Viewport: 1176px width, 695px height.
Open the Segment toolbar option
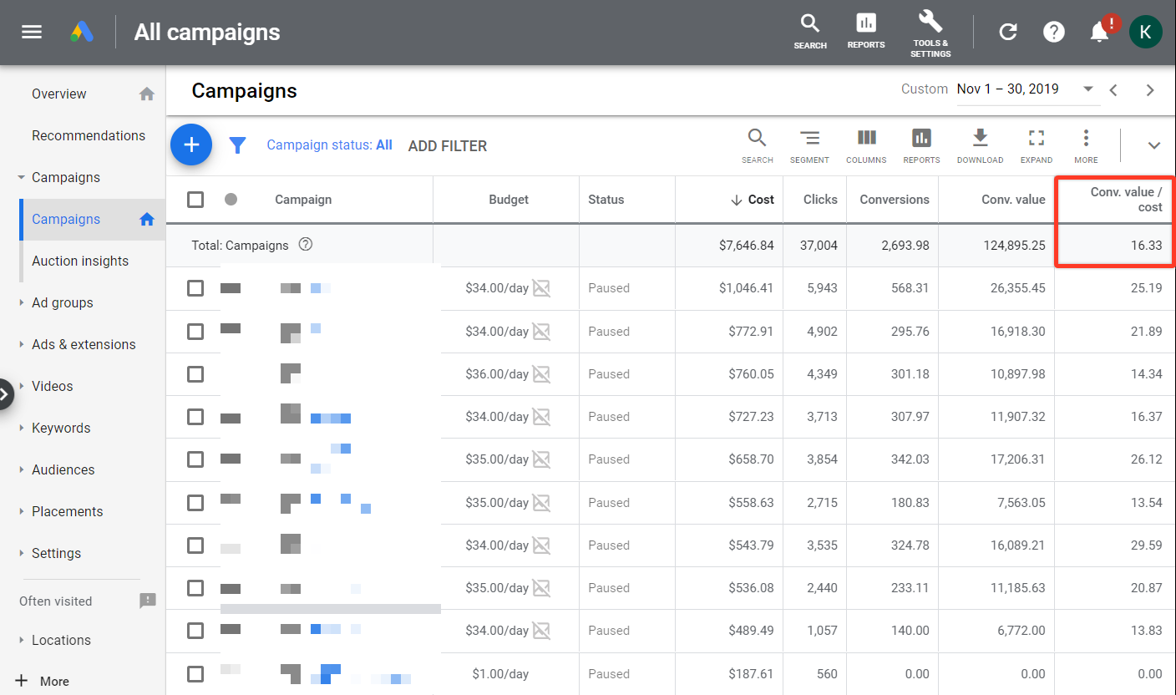tap(809, 145)
